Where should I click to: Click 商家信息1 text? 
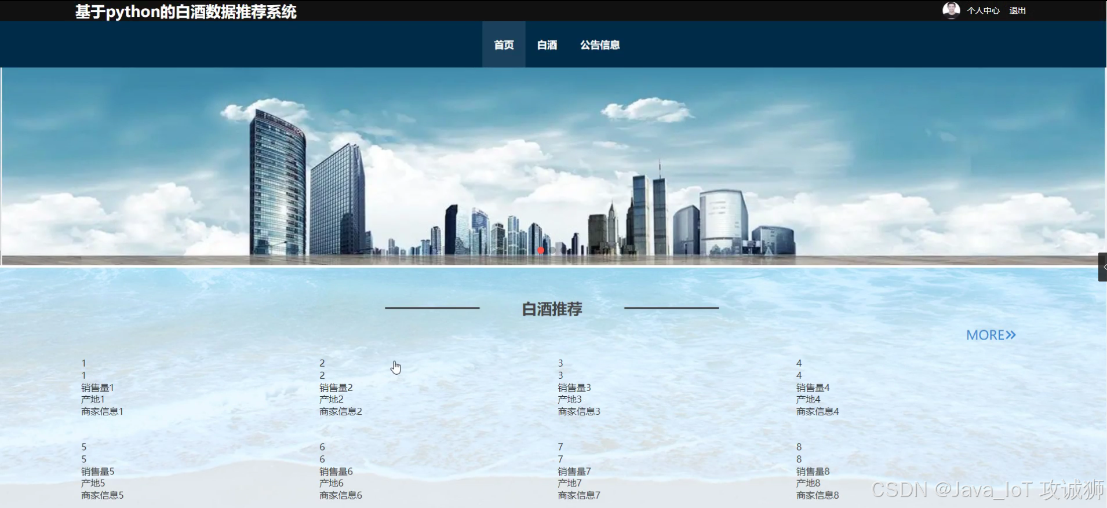[102, 411]
